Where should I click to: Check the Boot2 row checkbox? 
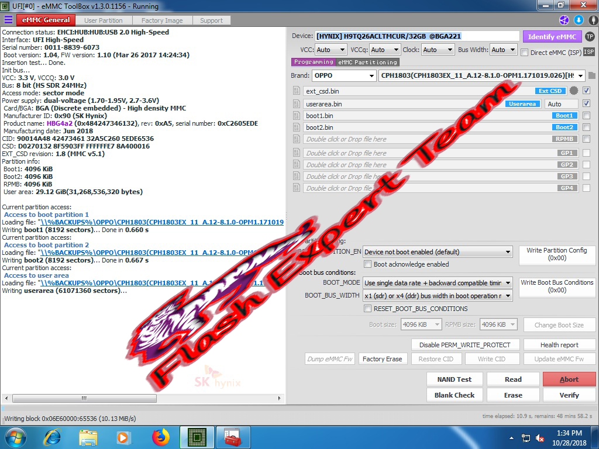[586, 127]
